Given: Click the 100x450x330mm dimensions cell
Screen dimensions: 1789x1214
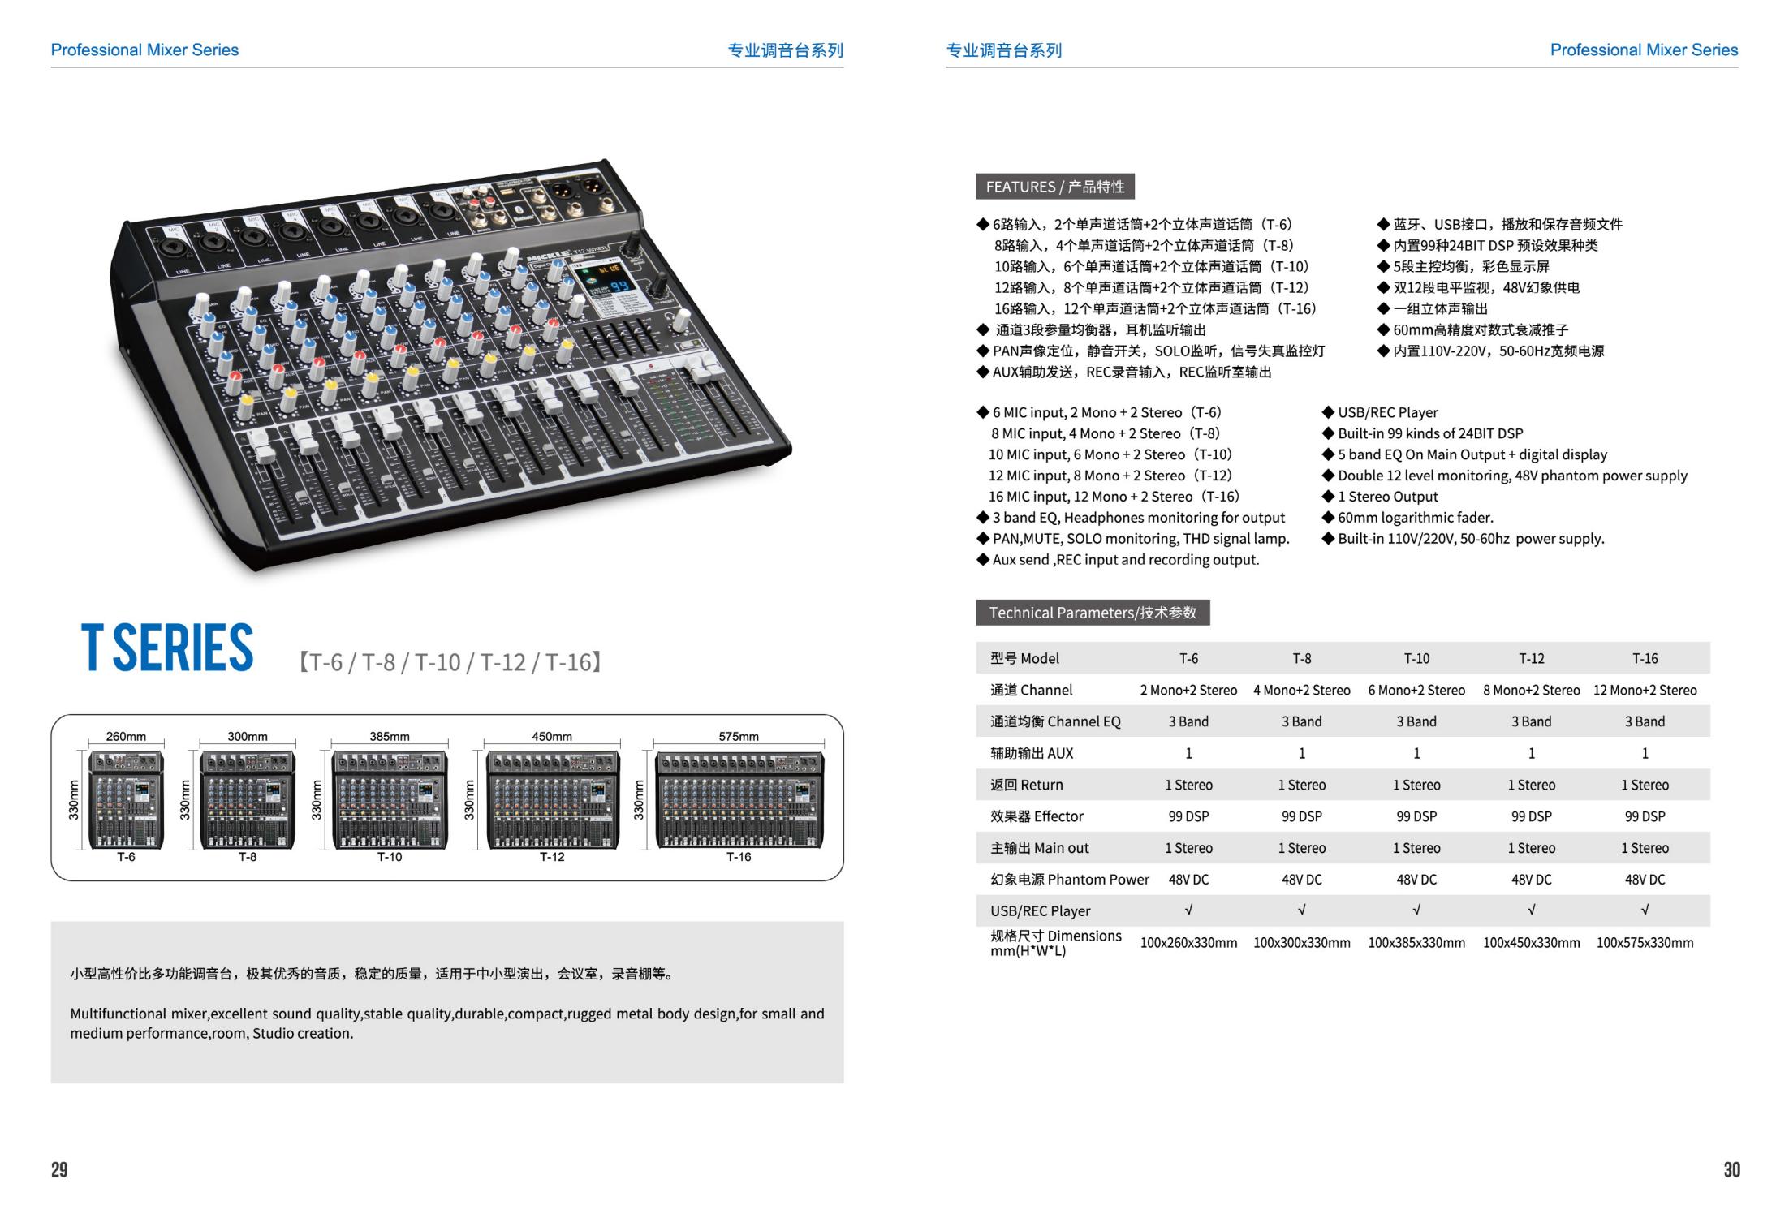Looking at the screenshot, I should point(1532,943).
